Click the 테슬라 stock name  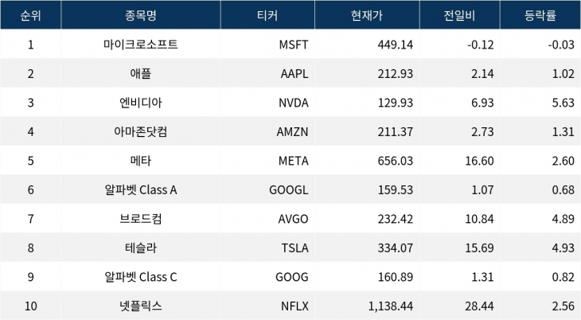tap(141, 248)
